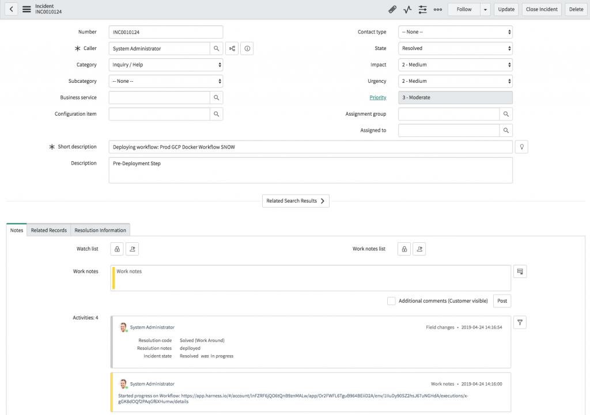Click the Description text area

point(311,170)
